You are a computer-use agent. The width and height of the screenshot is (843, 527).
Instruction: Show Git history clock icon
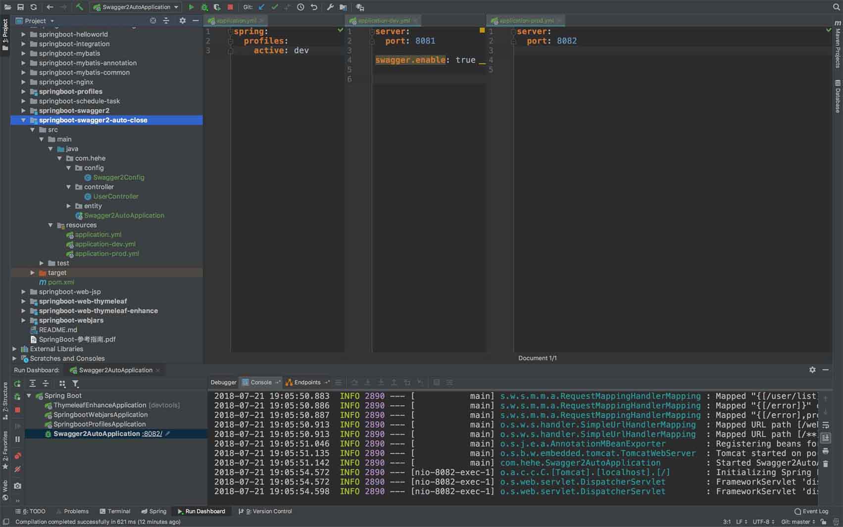click(x=300, y=7)
